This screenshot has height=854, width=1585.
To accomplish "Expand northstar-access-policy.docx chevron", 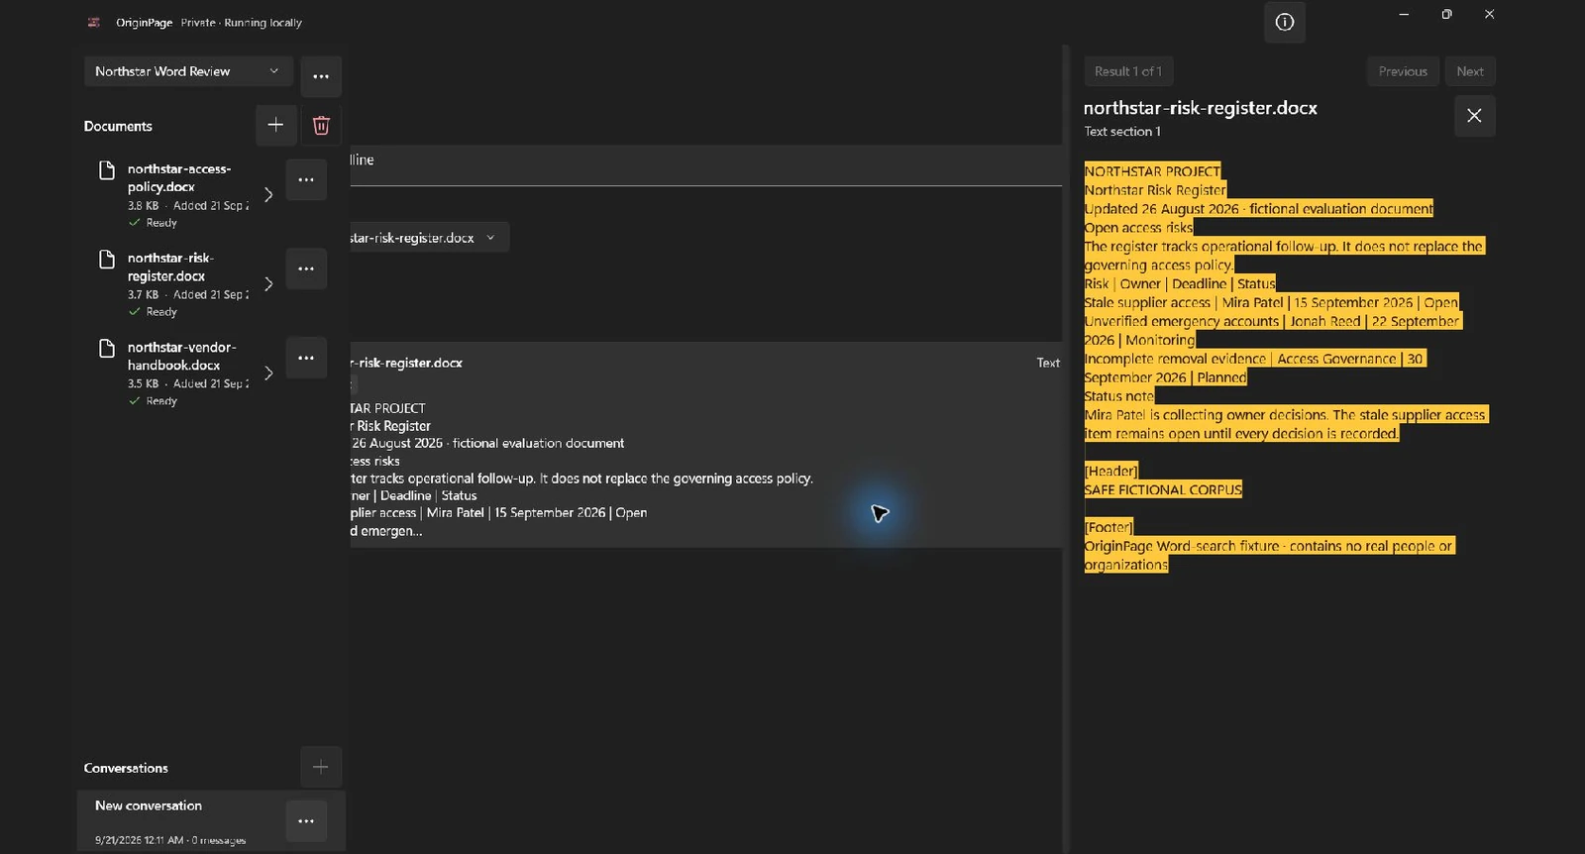I will click(x=268, y=194).
